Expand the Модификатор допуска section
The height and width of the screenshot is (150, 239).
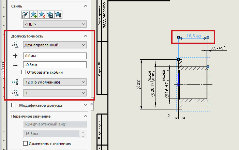(86, 105)
